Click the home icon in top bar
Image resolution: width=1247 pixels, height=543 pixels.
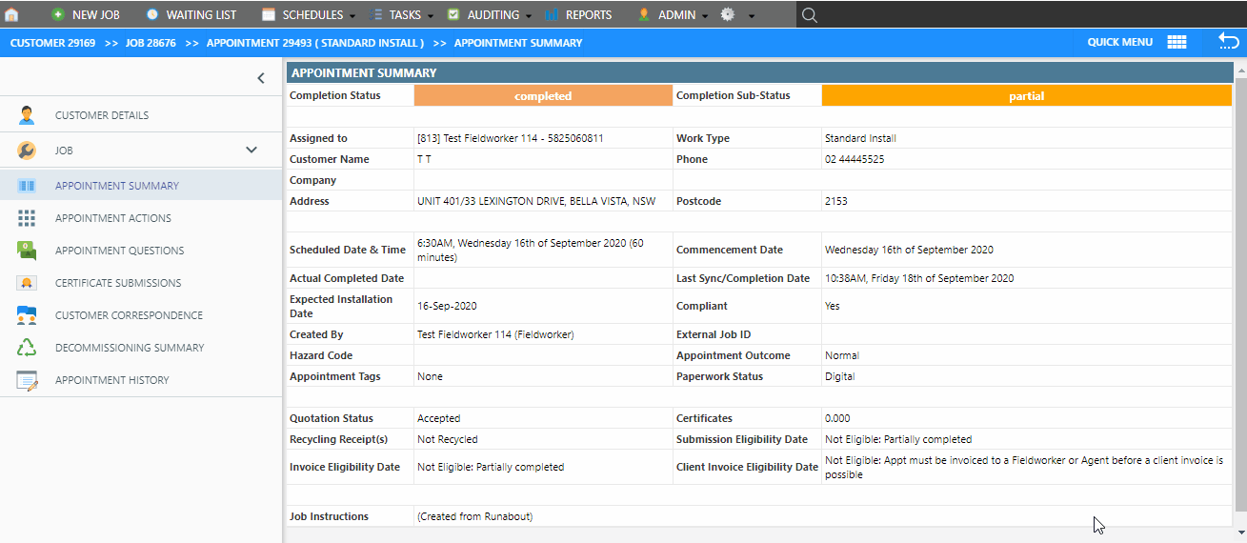point(11,15)
